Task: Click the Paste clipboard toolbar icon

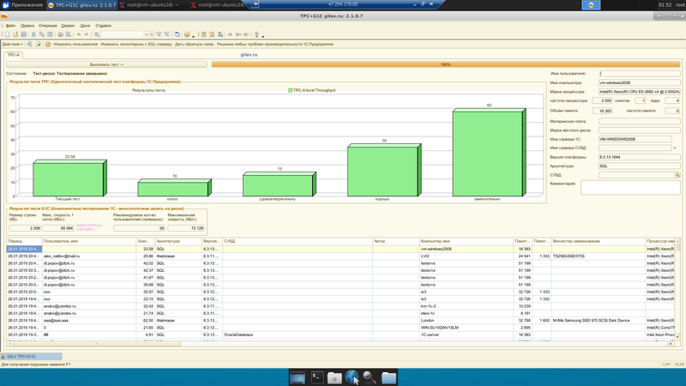Action: [x=50, y=34]
